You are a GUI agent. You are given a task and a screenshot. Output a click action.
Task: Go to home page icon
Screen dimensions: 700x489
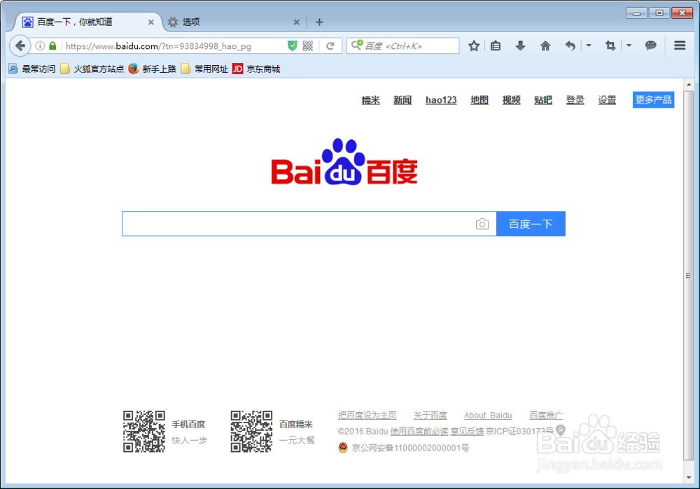pyautogui.click(x=545, y=45)
